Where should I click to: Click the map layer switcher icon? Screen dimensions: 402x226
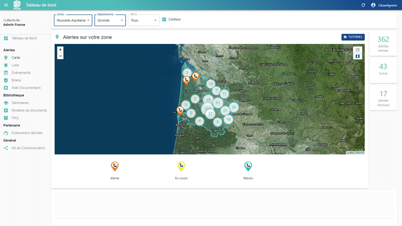click(x=357, y=56)
